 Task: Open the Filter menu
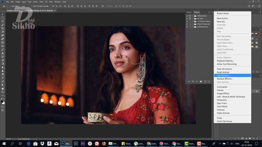pyautogui.click(x=41, y=2)
